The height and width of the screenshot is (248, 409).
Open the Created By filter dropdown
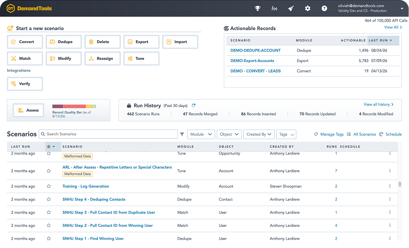tap(259, 134)
